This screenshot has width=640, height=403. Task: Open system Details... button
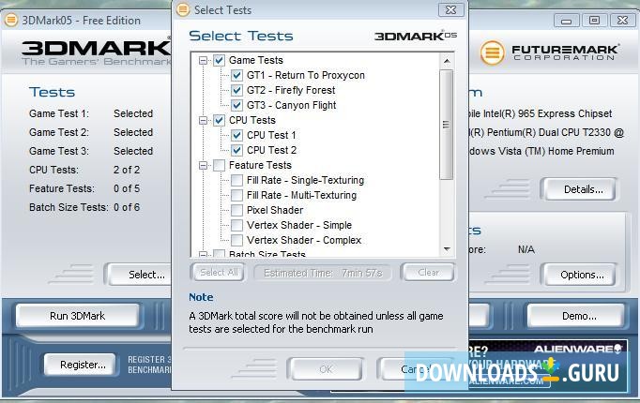(x=579, y=189)
